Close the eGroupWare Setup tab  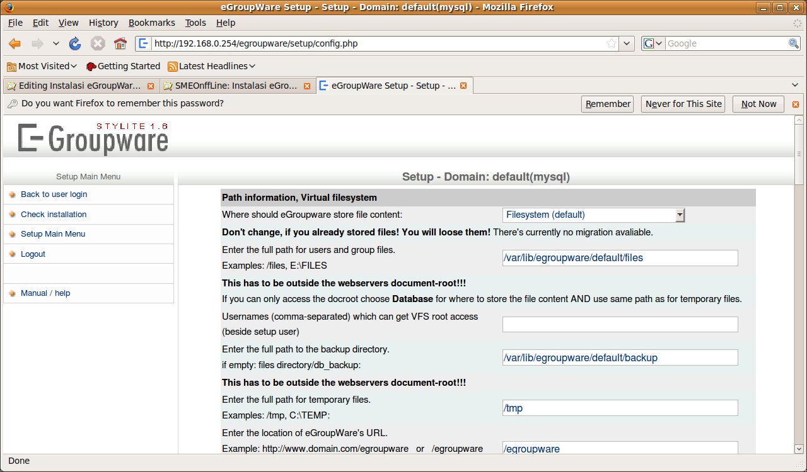(463, 86)
